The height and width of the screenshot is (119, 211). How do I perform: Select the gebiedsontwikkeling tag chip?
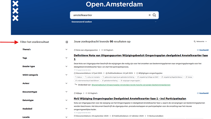(110, 81)
